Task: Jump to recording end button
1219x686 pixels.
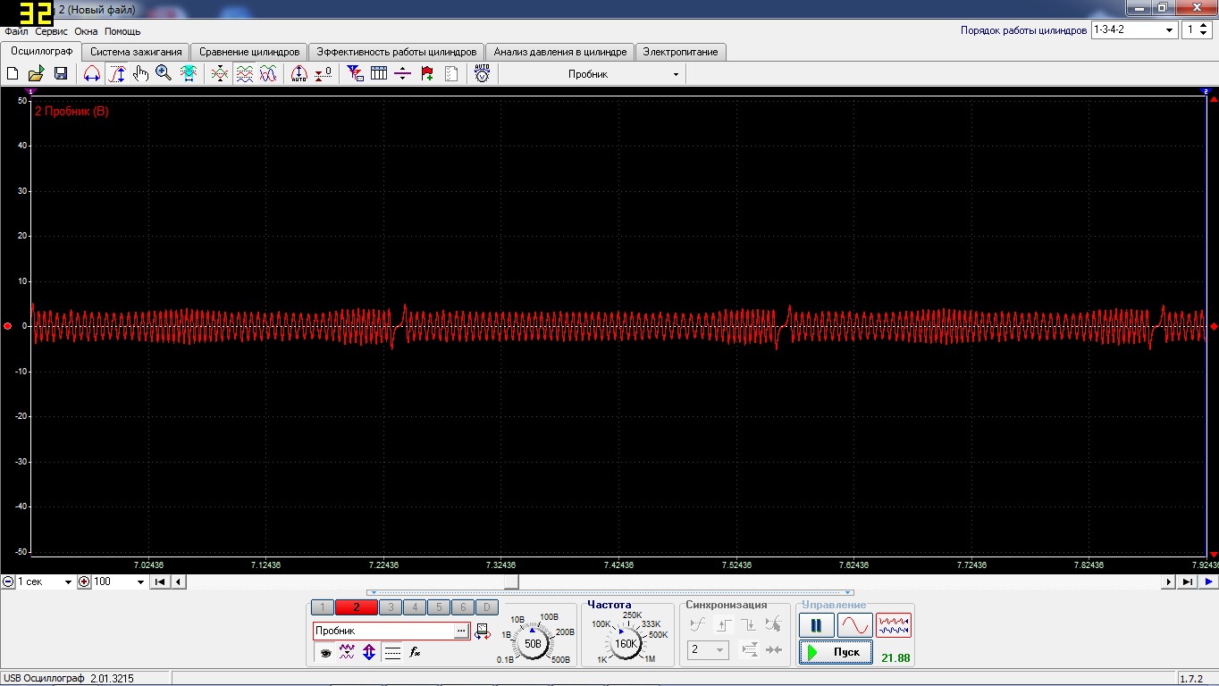Action: (1187, 581)
